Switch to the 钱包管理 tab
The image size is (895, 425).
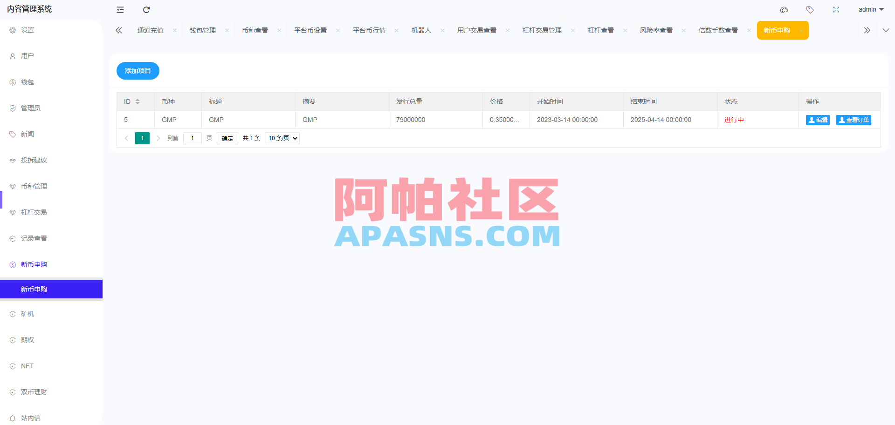[x=202, y=30]
